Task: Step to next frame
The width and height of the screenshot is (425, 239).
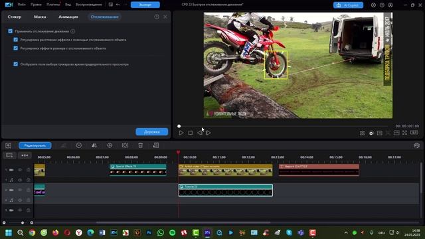Action: 208,133
